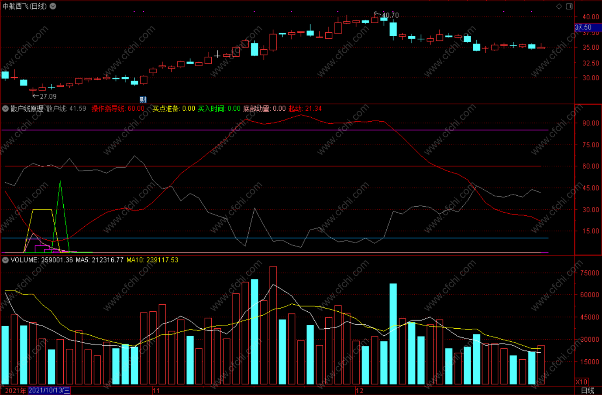
Task: Click the MA10: 239117.53 label
Action: (152, 260)
